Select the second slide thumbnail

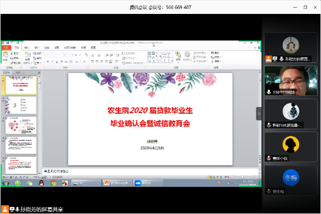point(21,105)
